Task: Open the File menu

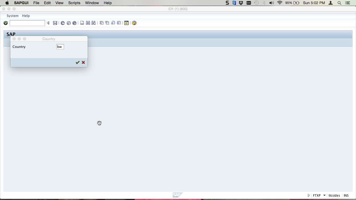Action: click(x=36, y=3)
